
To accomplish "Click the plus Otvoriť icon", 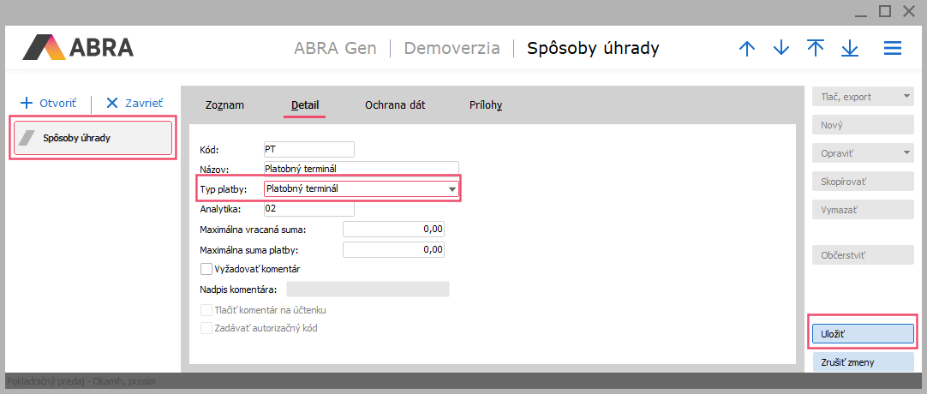I will click(x=26, y=103).
